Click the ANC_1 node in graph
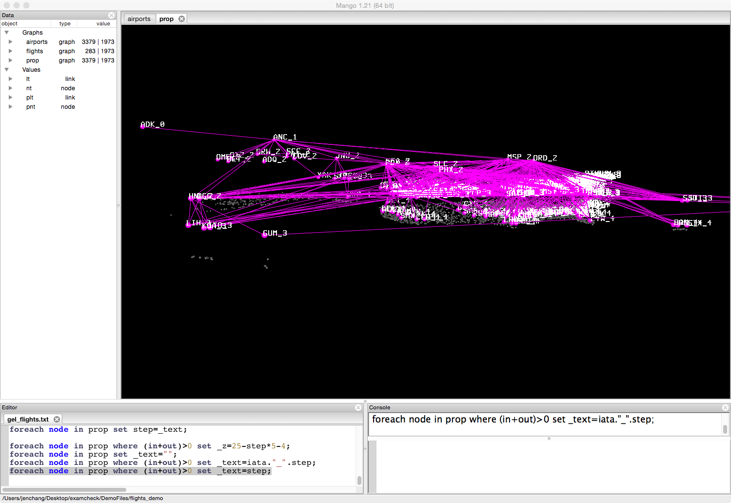 tap(274, 141)
